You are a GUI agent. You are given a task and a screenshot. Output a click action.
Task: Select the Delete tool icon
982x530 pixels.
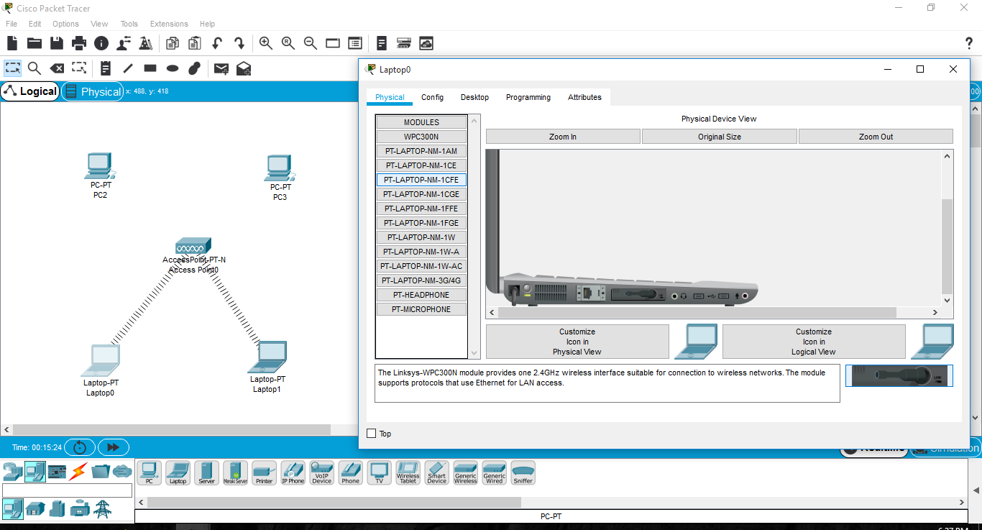57,68
